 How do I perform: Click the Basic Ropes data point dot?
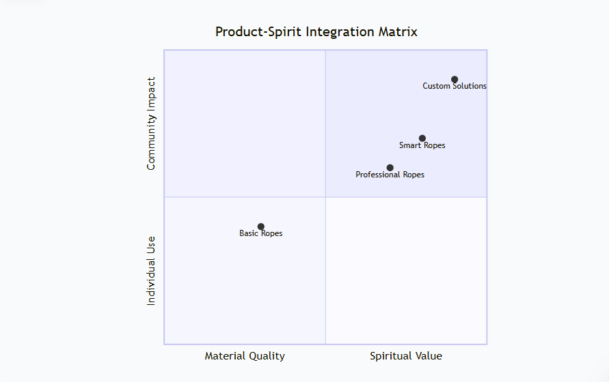point(261,226)
